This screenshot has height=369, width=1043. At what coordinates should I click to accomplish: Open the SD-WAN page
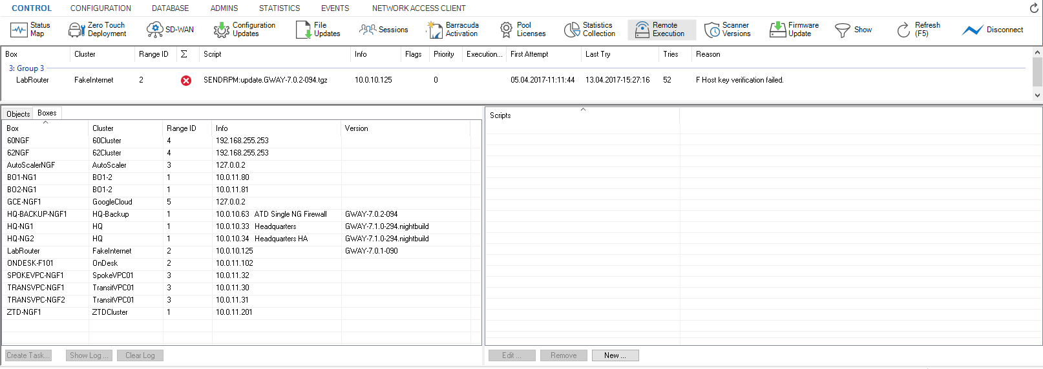(170, 30)
